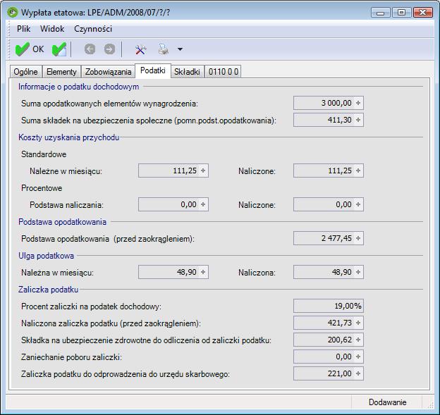
Task: Open the Czynności menu
Action: coord(93,29)
